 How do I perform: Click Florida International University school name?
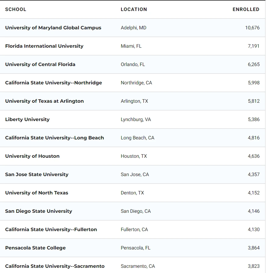point(44,46)
